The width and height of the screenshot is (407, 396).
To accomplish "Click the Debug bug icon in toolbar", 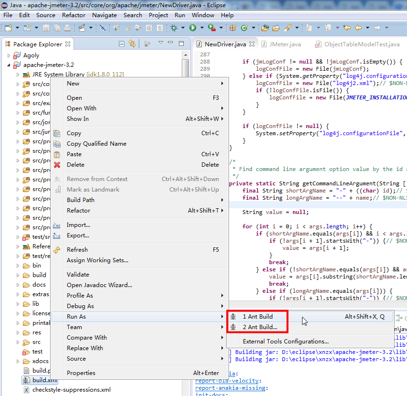I will point(174,28).
